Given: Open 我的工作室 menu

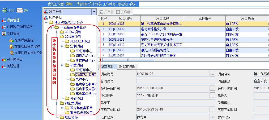Looking at the screenshot, I should [56, 4].
